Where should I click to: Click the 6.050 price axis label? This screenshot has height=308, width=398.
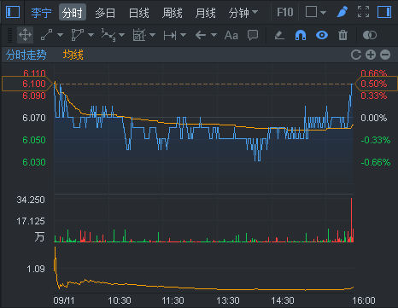34,140
